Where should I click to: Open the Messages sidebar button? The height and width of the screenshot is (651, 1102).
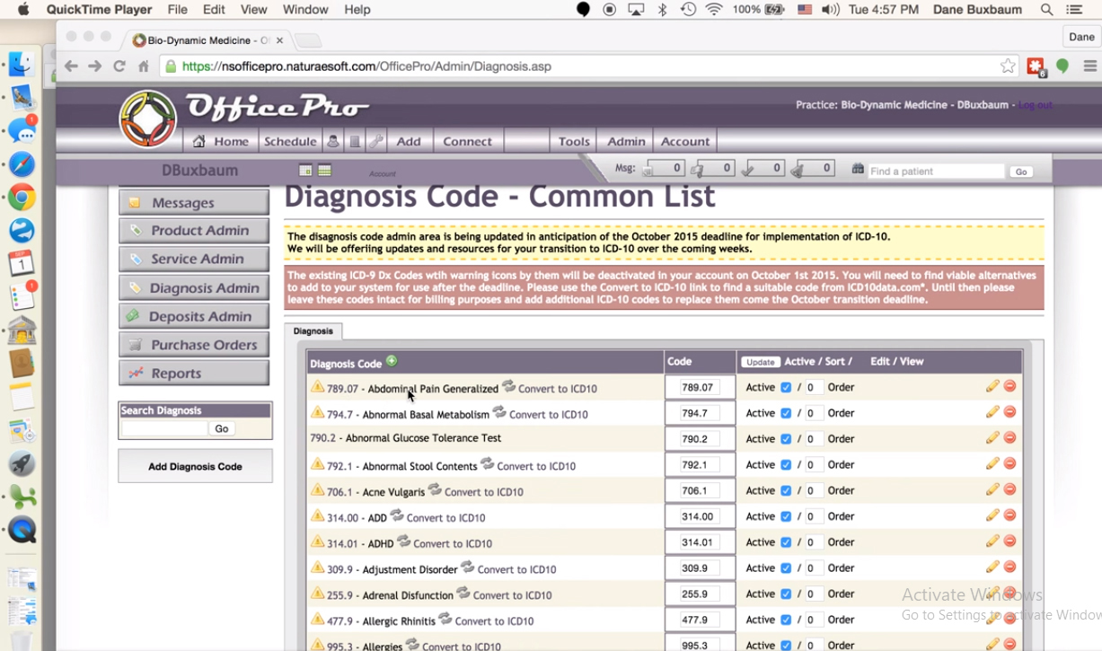[194, 202]
